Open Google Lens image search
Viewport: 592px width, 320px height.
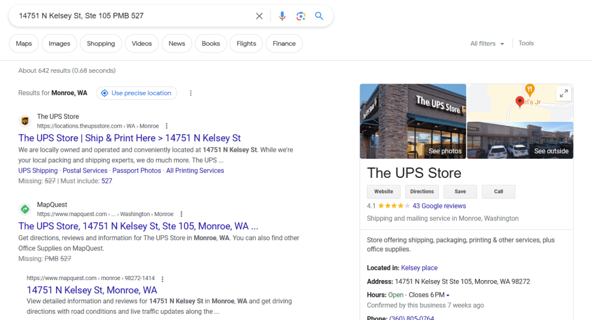pyautogui.click(x=301, y=16)
